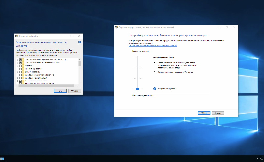Image resolution: width=264 pixels, height=162 pixels.
Task: Close the UAC settings window
Action: pyautogui.click(x=234, y=27)
